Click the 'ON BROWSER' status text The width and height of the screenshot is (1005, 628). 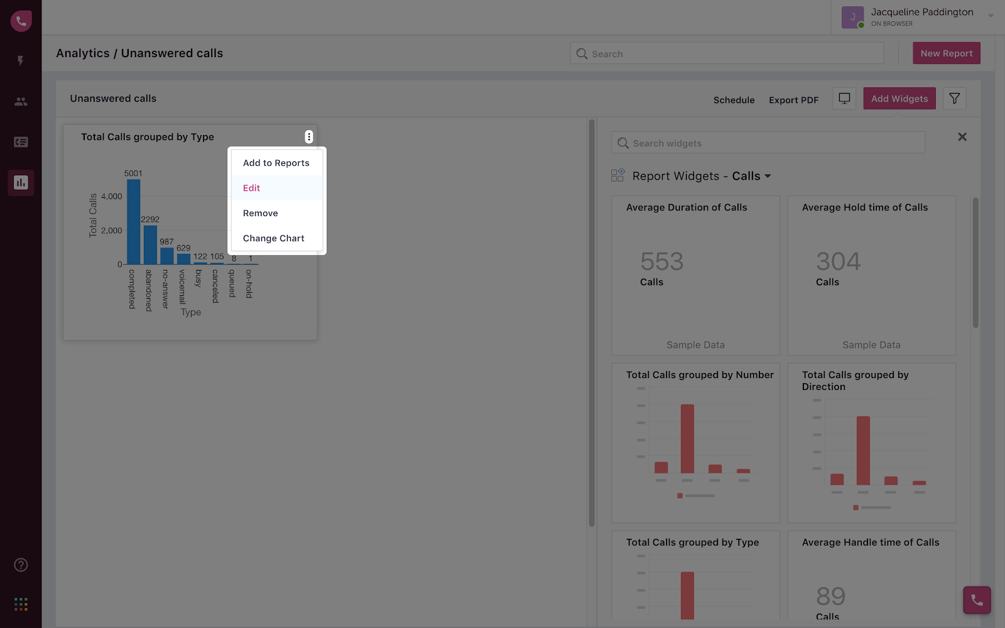892,24
